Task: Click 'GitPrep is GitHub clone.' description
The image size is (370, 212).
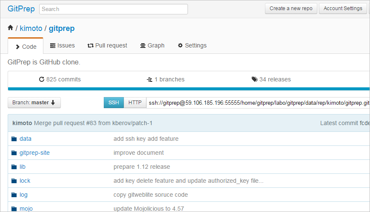Action: coord(44,62)
